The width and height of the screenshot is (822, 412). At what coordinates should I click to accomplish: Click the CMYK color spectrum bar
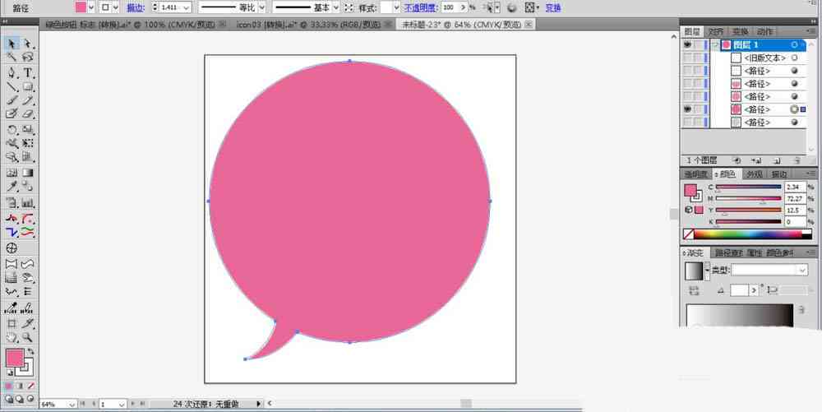point(748,234)
